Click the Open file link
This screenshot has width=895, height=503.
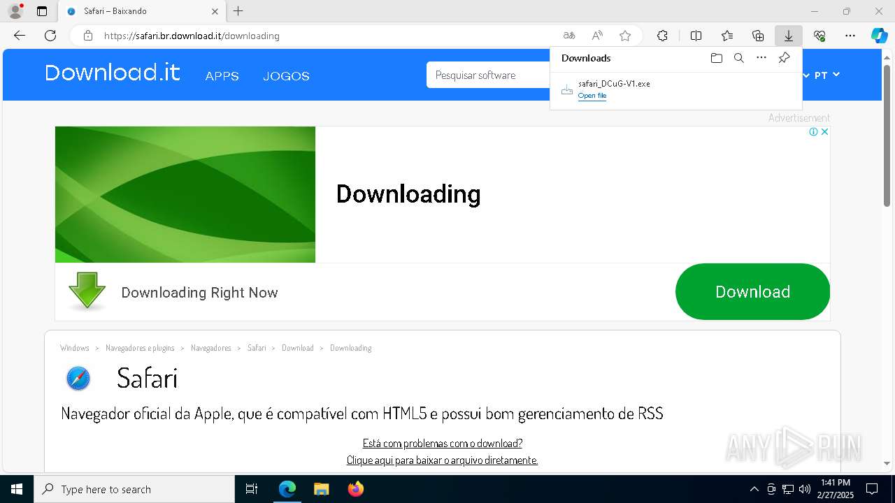592,96
